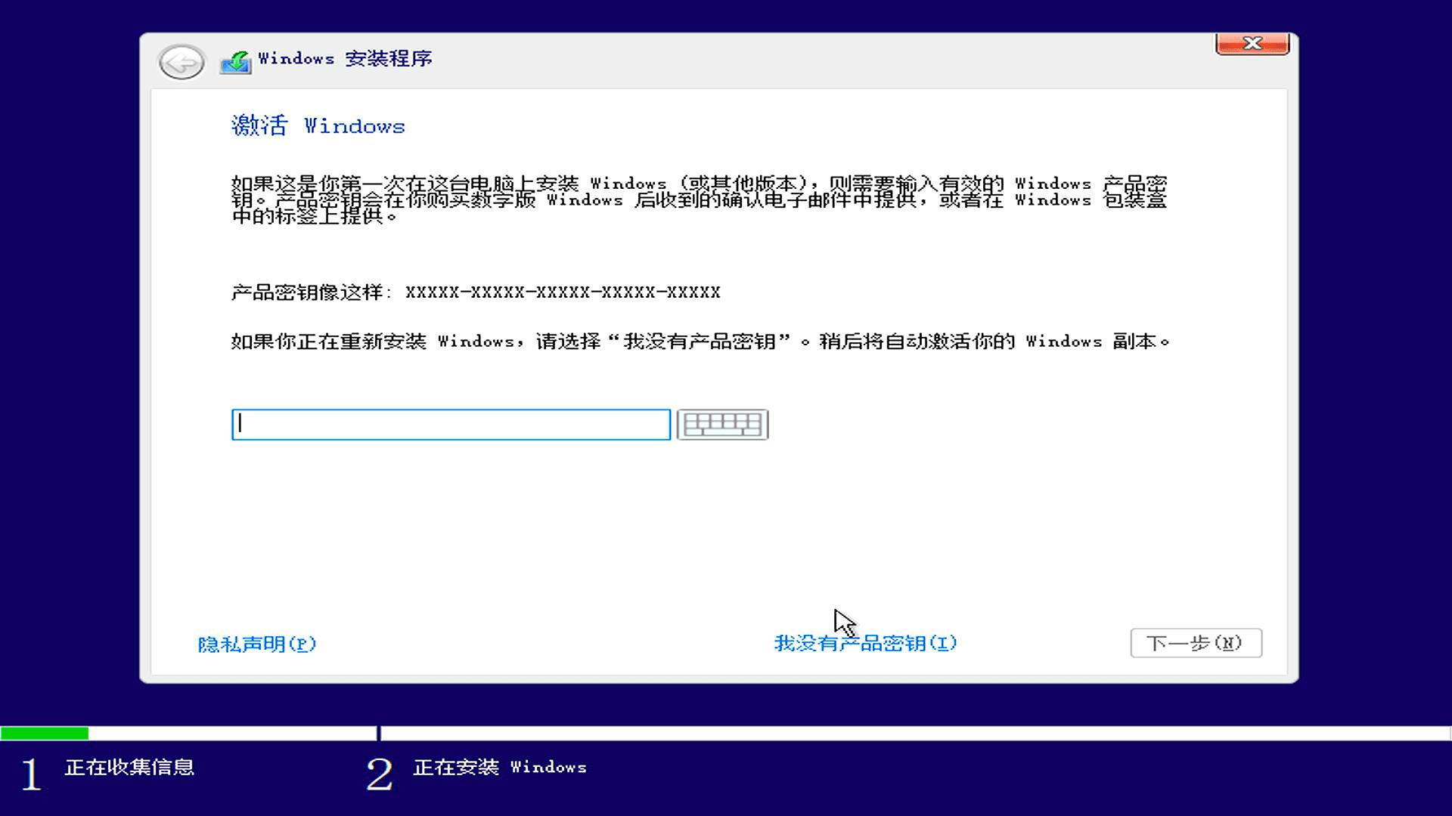Close the Windows Setup window
The height and width of the screenshot is (816, 1452).
coord(1252,43)
